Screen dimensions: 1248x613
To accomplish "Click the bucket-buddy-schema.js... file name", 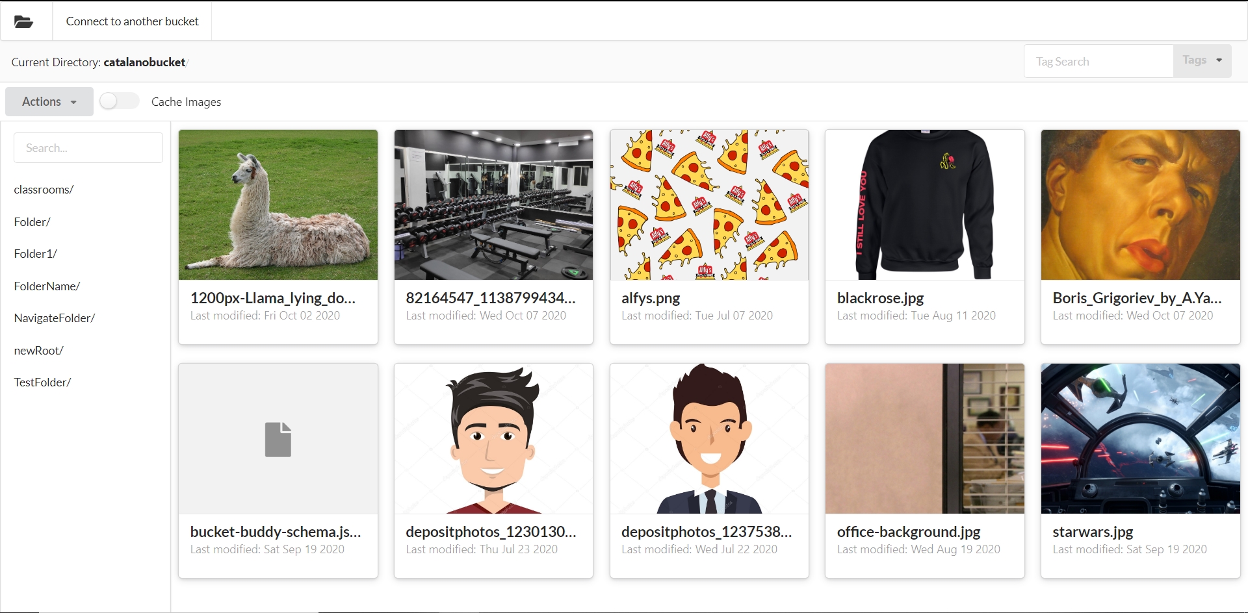I will (276, 532).
